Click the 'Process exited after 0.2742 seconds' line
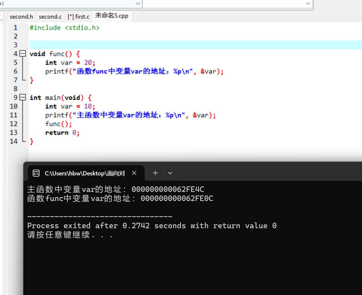362x295 pixels. tap(152, 226)
